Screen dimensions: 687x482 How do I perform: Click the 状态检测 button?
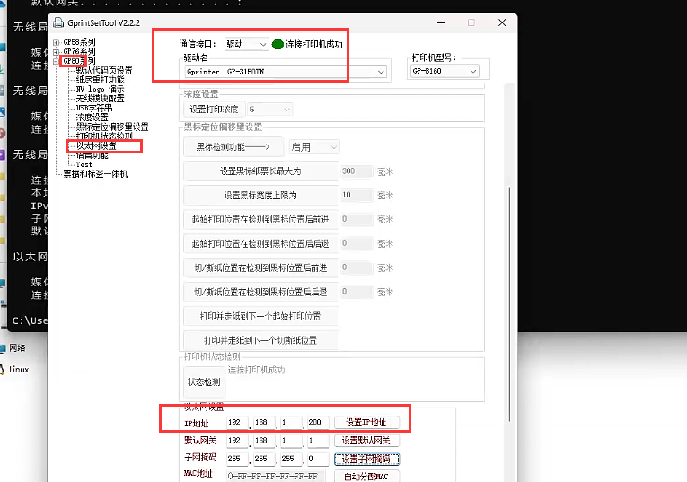pyautogui.click(x=204, y=382)
